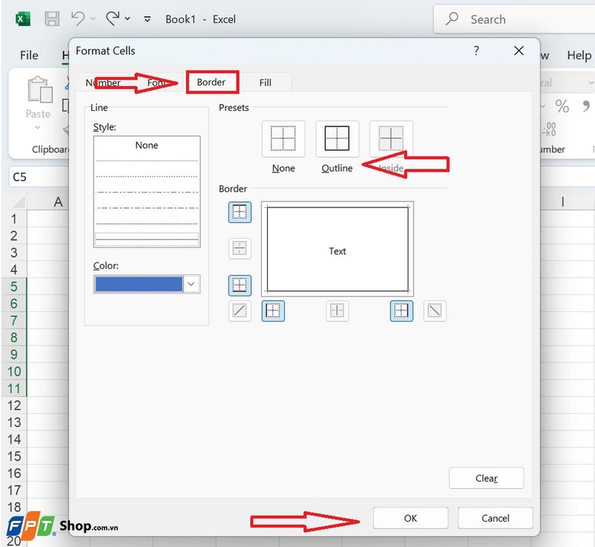Viewport: 595px width, 547px height.
Task: Select row 8 header
Action: [x=14, y=337]
